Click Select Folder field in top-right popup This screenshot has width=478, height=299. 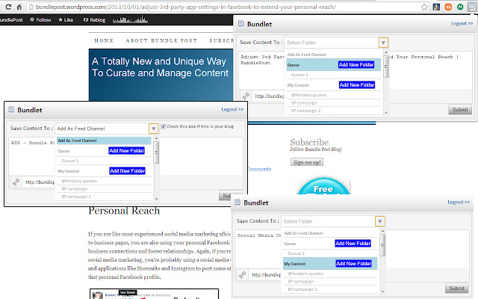pos(332,43)
